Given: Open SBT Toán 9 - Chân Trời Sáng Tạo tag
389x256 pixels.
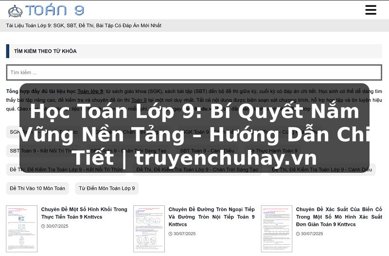Looking at the screenshot, I should 128,151.
